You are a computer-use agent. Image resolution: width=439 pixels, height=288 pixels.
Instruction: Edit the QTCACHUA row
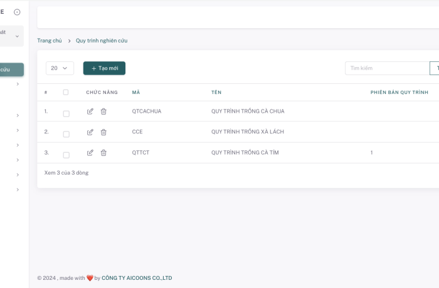90,111
